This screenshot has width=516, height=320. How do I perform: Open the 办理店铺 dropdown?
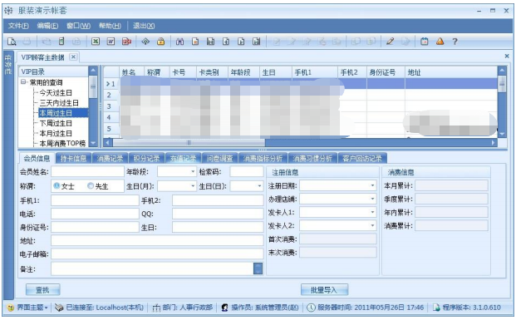[372, 199]
